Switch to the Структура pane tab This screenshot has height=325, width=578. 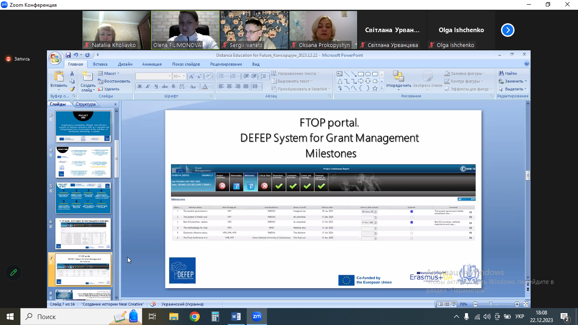85,104
